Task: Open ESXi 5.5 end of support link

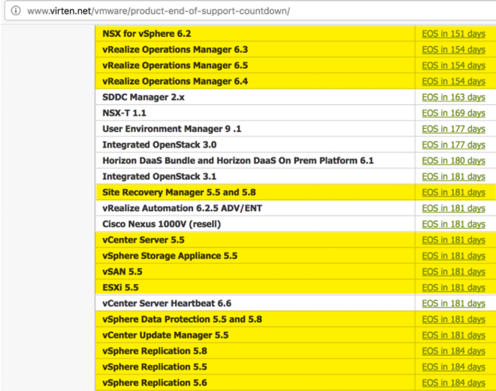Action: coord(454,287)
